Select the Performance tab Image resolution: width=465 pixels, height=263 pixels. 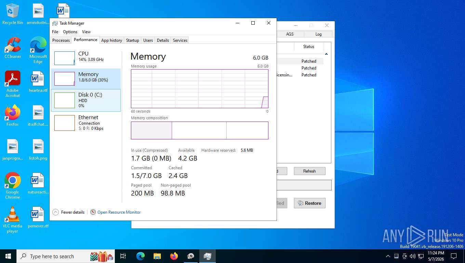tap(85, 40)
